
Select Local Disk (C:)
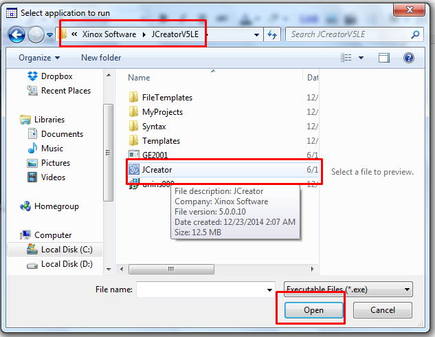(x=67, y=250)
